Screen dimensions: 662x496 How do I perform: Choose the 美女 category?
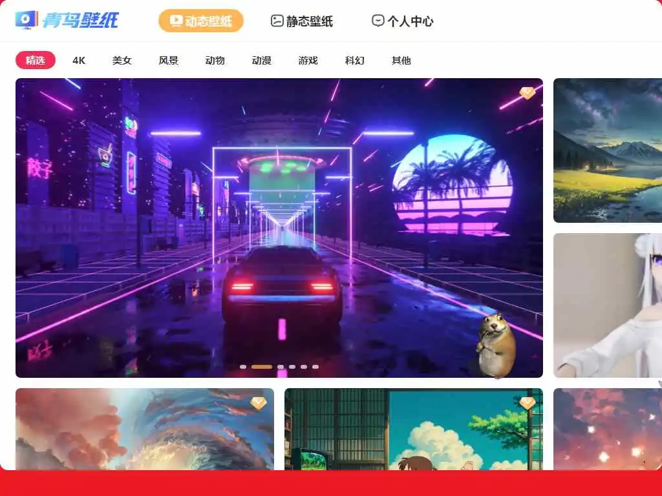[x=122, y=60]
